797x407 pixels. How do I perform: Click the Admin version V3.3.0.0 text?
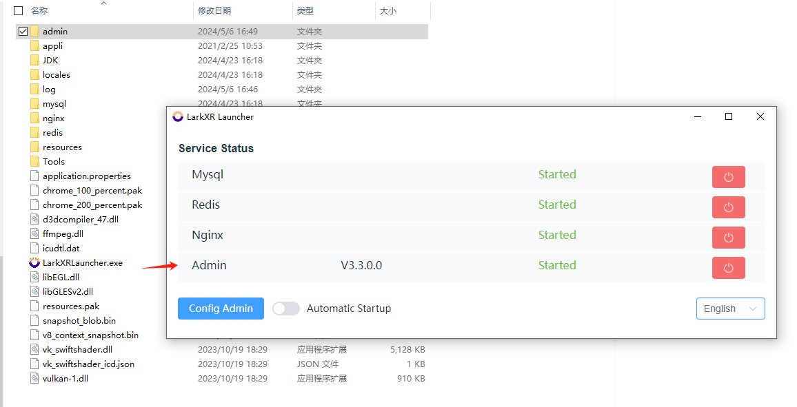coord(361,265)
